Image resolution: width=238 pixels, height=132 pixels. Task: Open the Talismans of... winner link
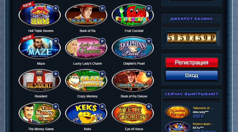click(203, 108)
